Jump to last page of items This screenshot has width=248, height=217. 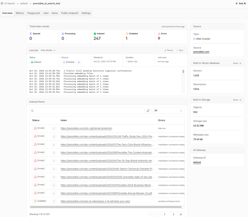[181, 214]
